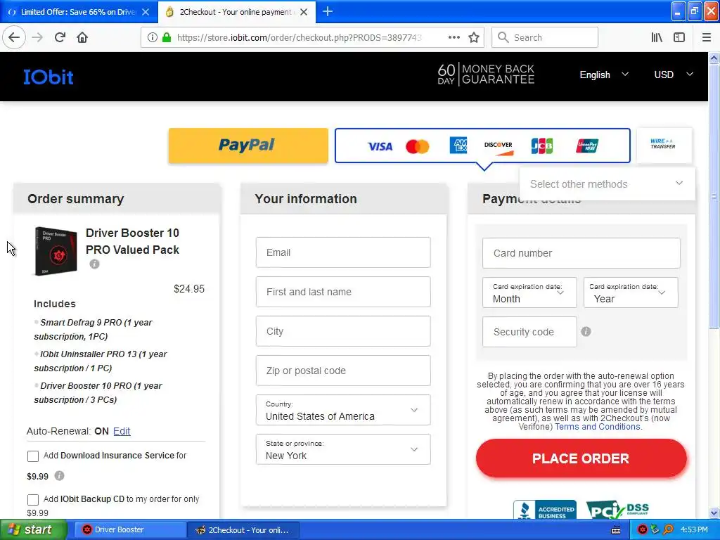Viewport: 720px width, 540px height.
Task: Open page actions three-dot menu
Action: click(454, 37)
